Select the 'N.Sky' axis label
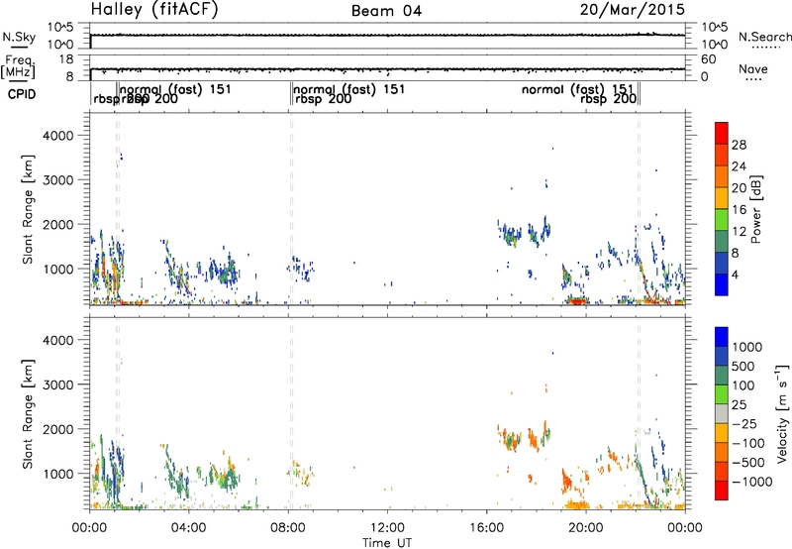 point(19,37)
